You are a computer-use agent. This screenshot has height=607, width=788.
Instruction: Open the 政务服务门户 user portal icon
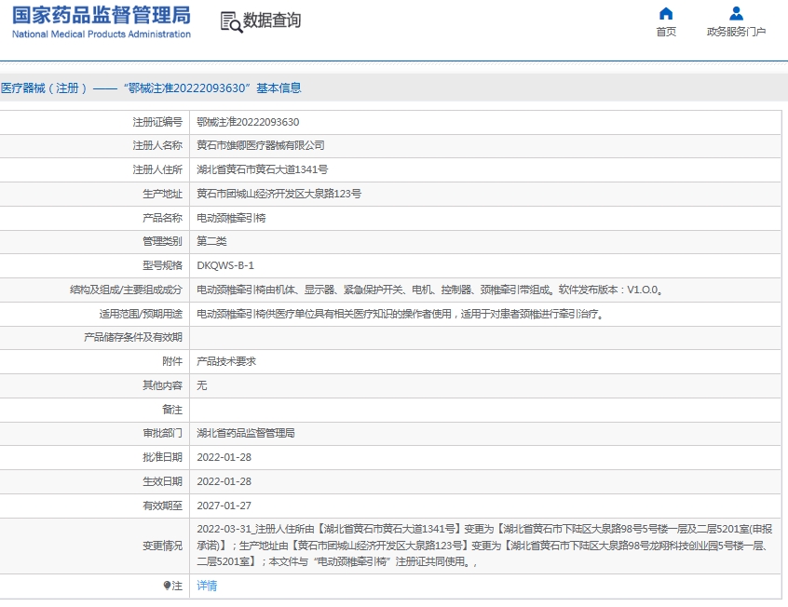(736, 14)
